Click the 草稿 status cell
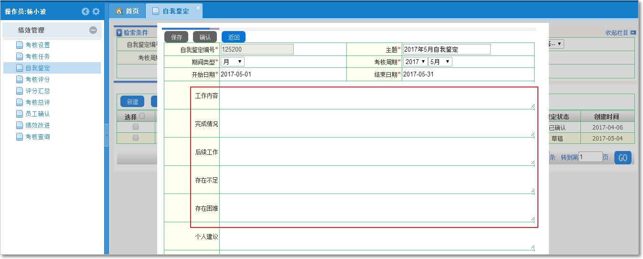The image size is (643, 259). (x=557, y=138)
